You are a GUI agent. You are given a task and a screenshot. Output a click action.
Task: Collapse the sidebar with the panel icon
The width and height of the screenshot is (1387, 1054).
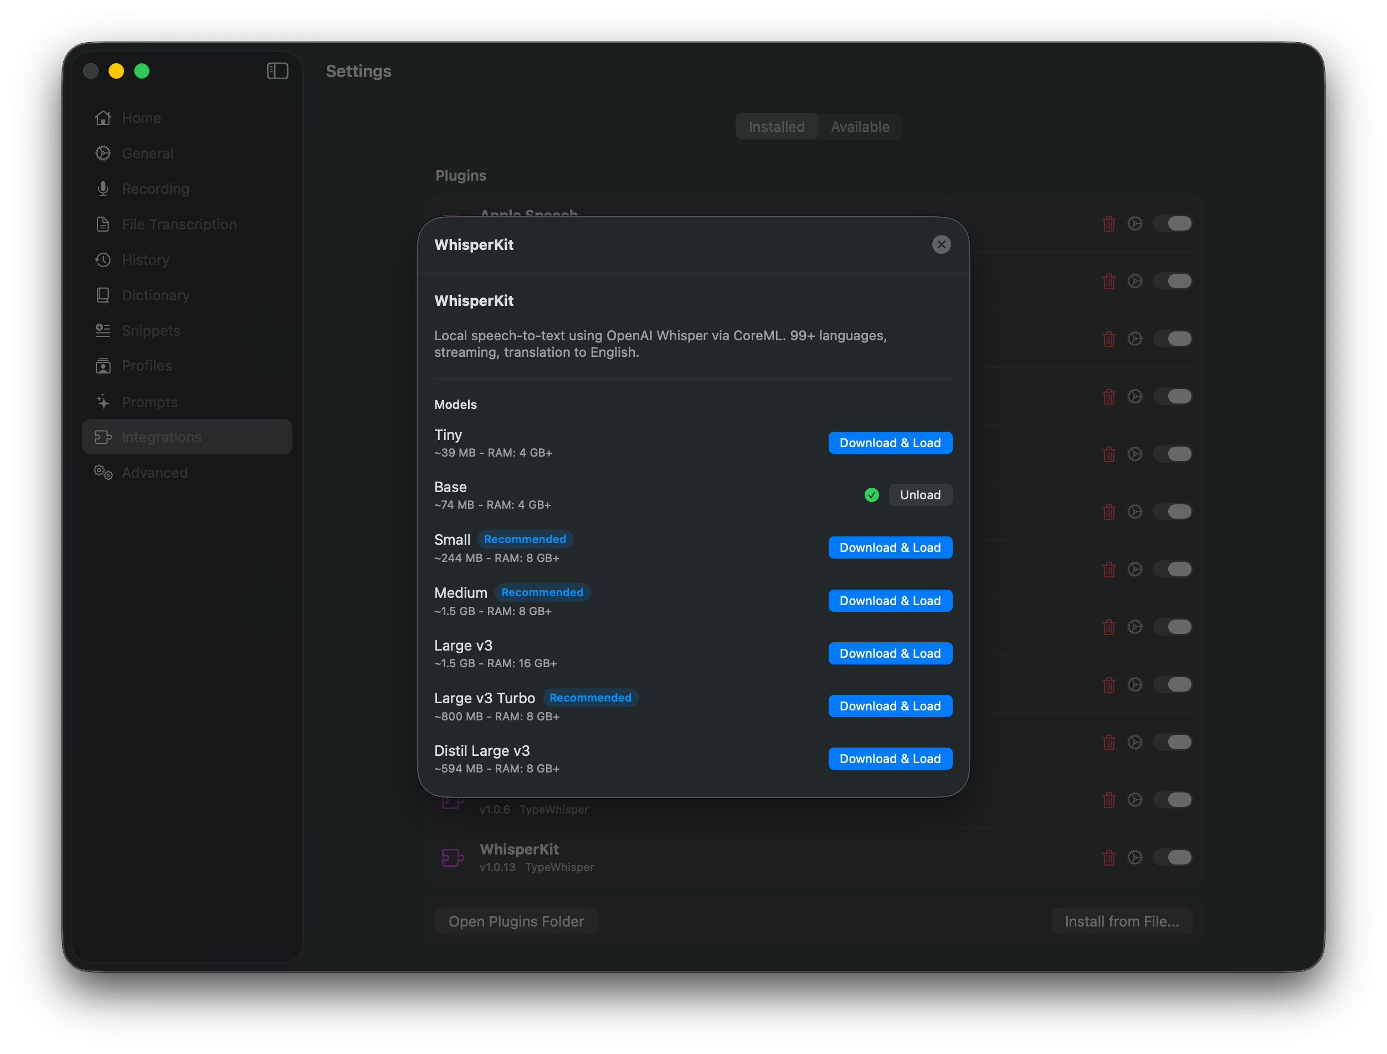(x=276, y=71)
